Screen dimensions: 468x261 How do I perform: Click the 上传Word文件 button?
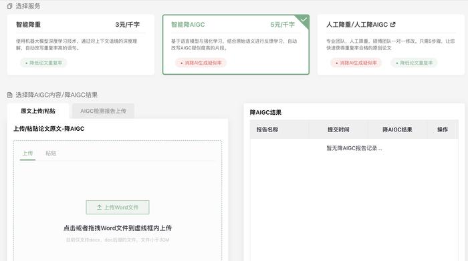118,208
